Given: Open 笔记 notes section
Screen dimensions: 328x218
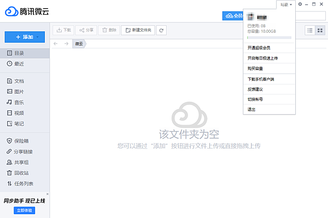Looking at the screenshot, I should point(25,123).
